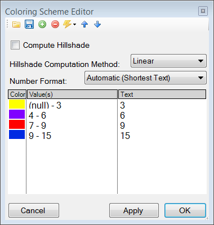
Task: Open the Hillshade Computation Method Linear dropdown
Action: point(168,61)
